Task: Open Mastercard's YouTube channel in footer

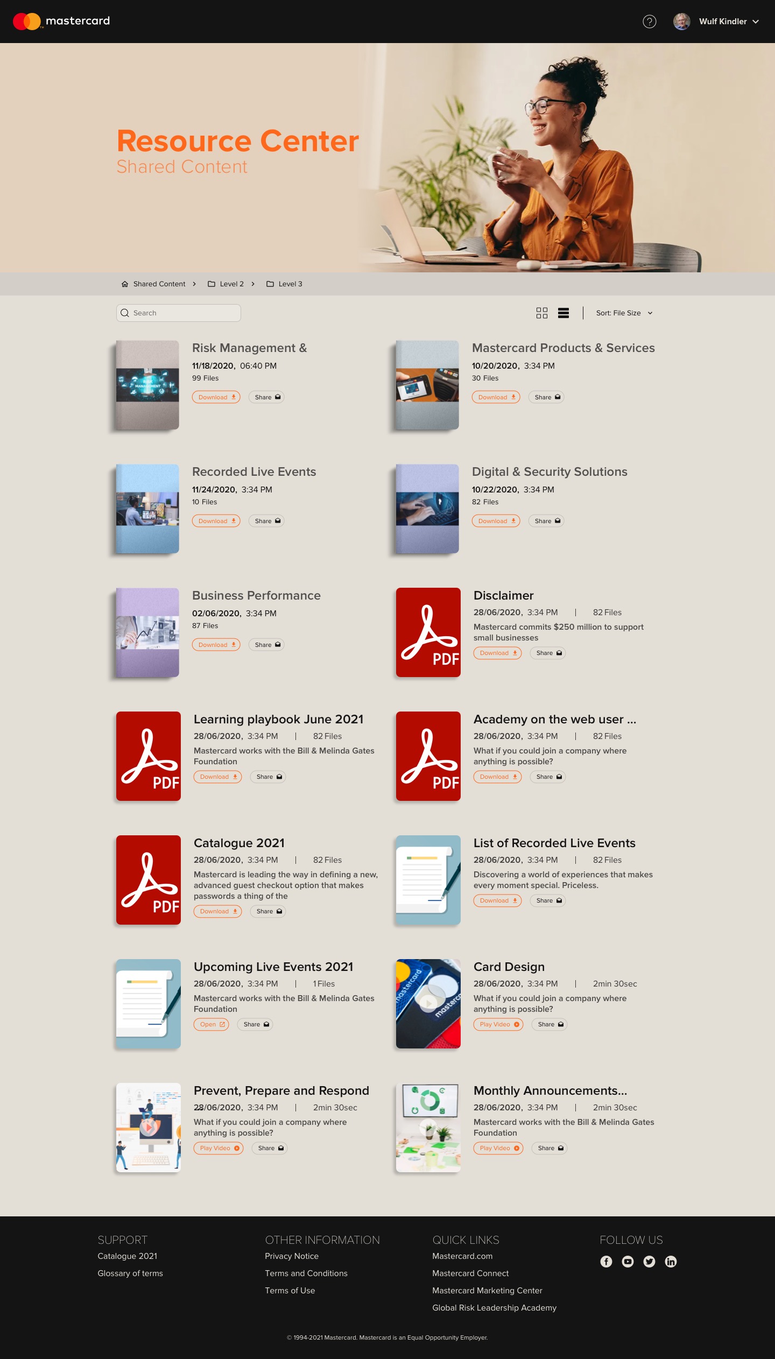Action: pos(628,1262)
